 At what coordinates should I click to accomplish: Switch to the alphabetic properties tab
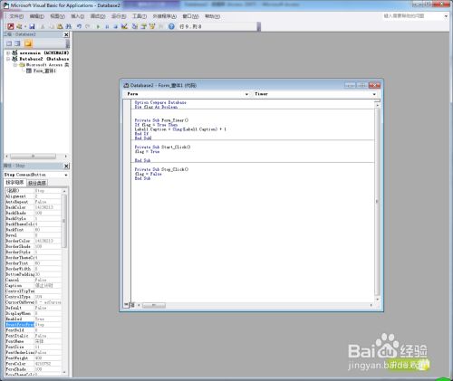[14, 183]
